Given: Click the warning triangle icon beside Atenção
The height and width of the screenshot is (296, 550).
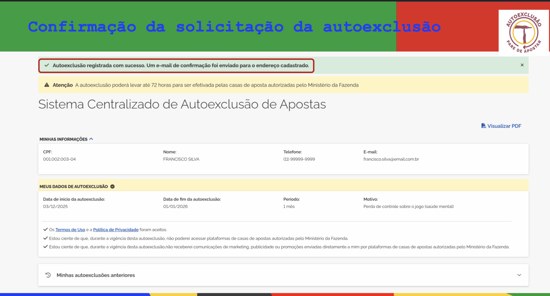Looking at the screenshot, I should point(47,85).
